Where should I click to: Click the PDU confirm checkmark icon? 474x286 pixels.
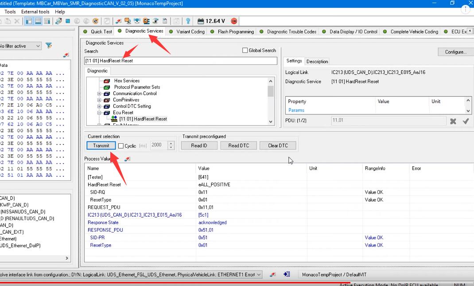coord(466,121)
